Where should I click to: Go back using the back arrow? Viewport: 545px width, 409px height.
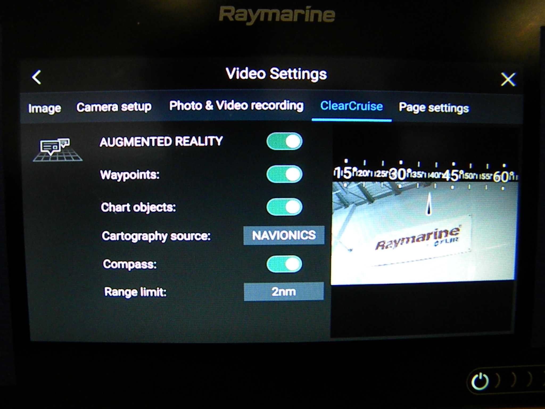coord(36,77)
